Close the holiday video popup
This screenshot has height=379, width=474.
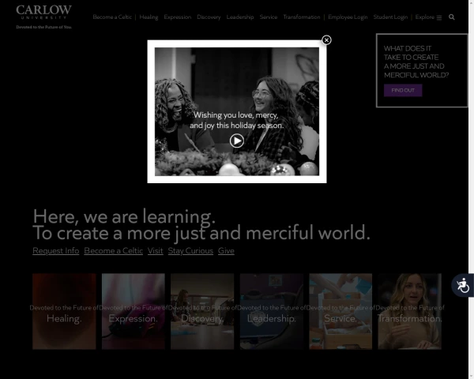(326, 40)
